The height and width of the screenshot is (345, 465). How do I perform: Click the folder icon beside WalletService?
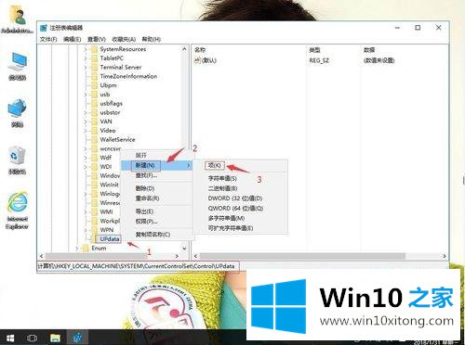tap(94, 139)
